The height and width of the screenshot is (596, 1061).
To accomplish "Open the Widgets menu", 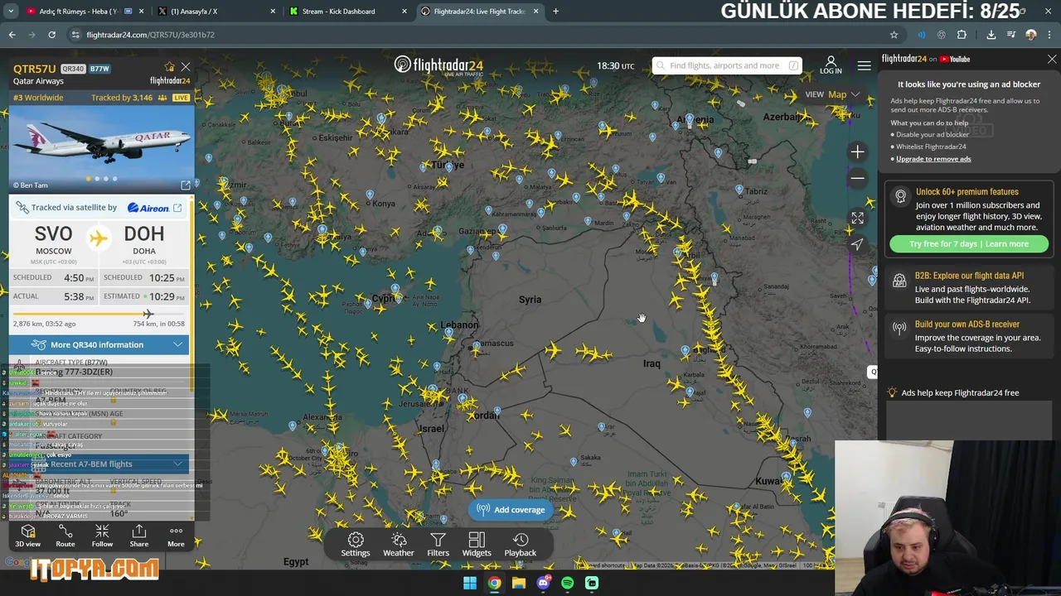I will 477,545.
